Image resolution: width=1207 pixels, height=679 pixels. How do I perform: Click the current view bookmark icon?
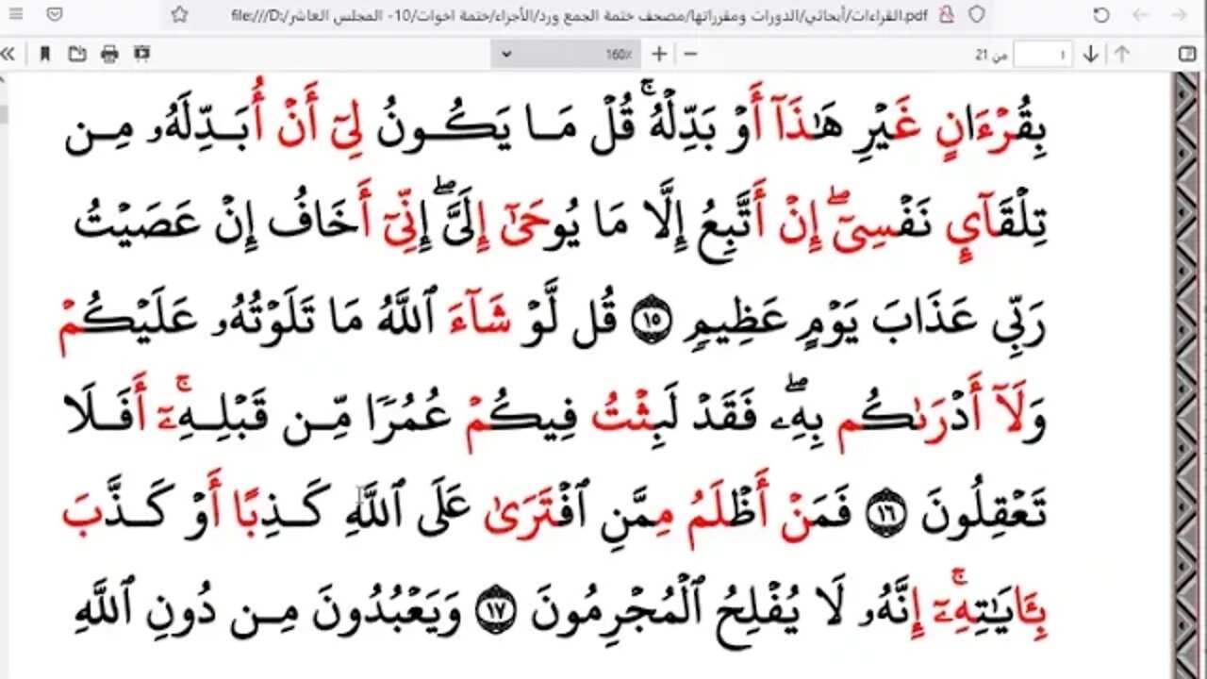(x=44, y=54)
